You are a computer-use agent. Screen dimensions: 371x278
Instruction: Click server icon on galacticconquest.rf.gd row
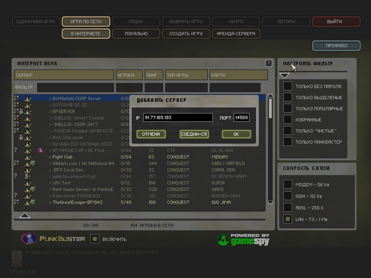pyautogui.click(x=27, y=176)
